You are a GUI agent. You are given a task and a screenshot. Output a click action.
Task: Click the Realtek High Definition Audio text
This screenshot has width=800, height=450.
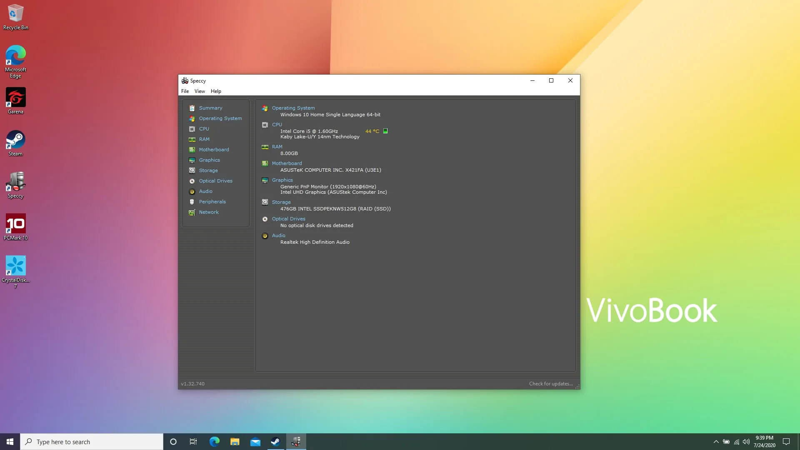[315, 242]
